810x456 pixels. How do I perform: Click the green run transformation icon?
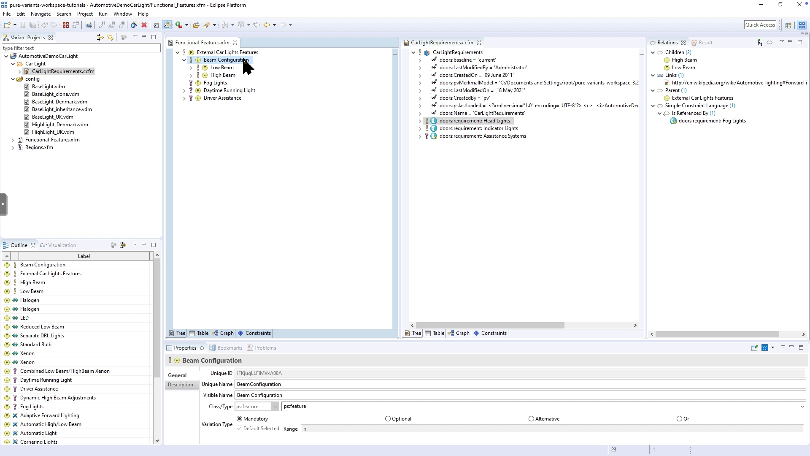[x=178, y=25]
